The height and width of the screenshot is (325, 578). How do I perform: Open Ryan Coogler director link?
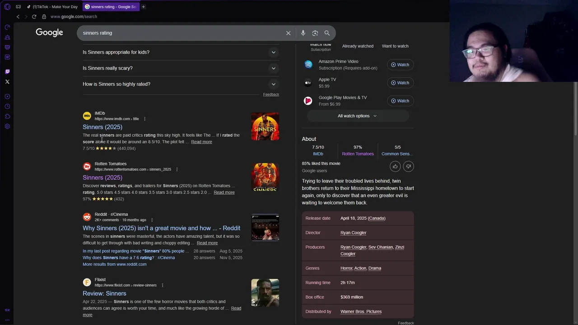coord(353,232)
